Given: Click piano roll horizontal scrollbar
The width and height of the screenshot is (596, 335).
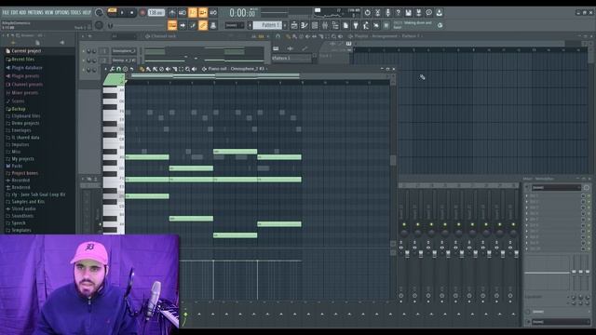Looking at the screenshot, I should pyautogui.click(x=215, y=76).
